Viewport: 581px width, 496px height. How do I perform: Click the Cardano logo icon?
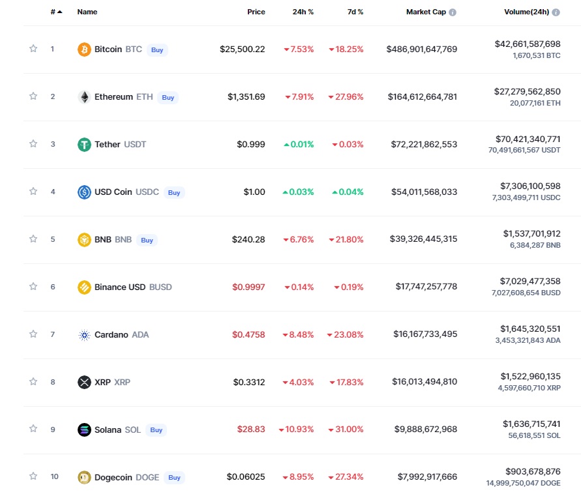tap(84, 335)
